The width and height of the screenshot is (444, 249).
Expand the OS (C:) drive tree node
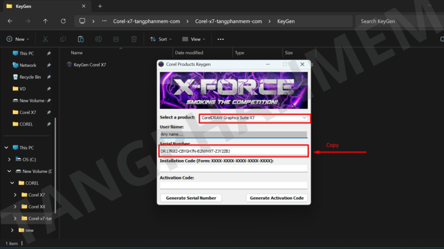click(9, 160)
